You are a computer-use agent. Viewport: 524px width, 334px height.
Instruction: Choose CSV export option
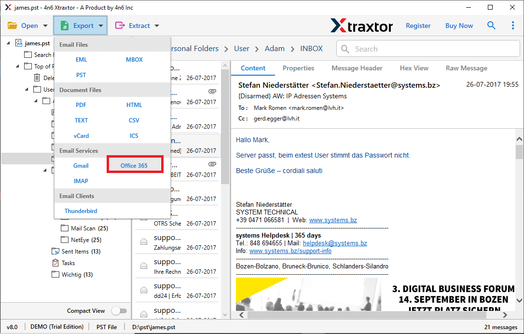tap(134, 120)
